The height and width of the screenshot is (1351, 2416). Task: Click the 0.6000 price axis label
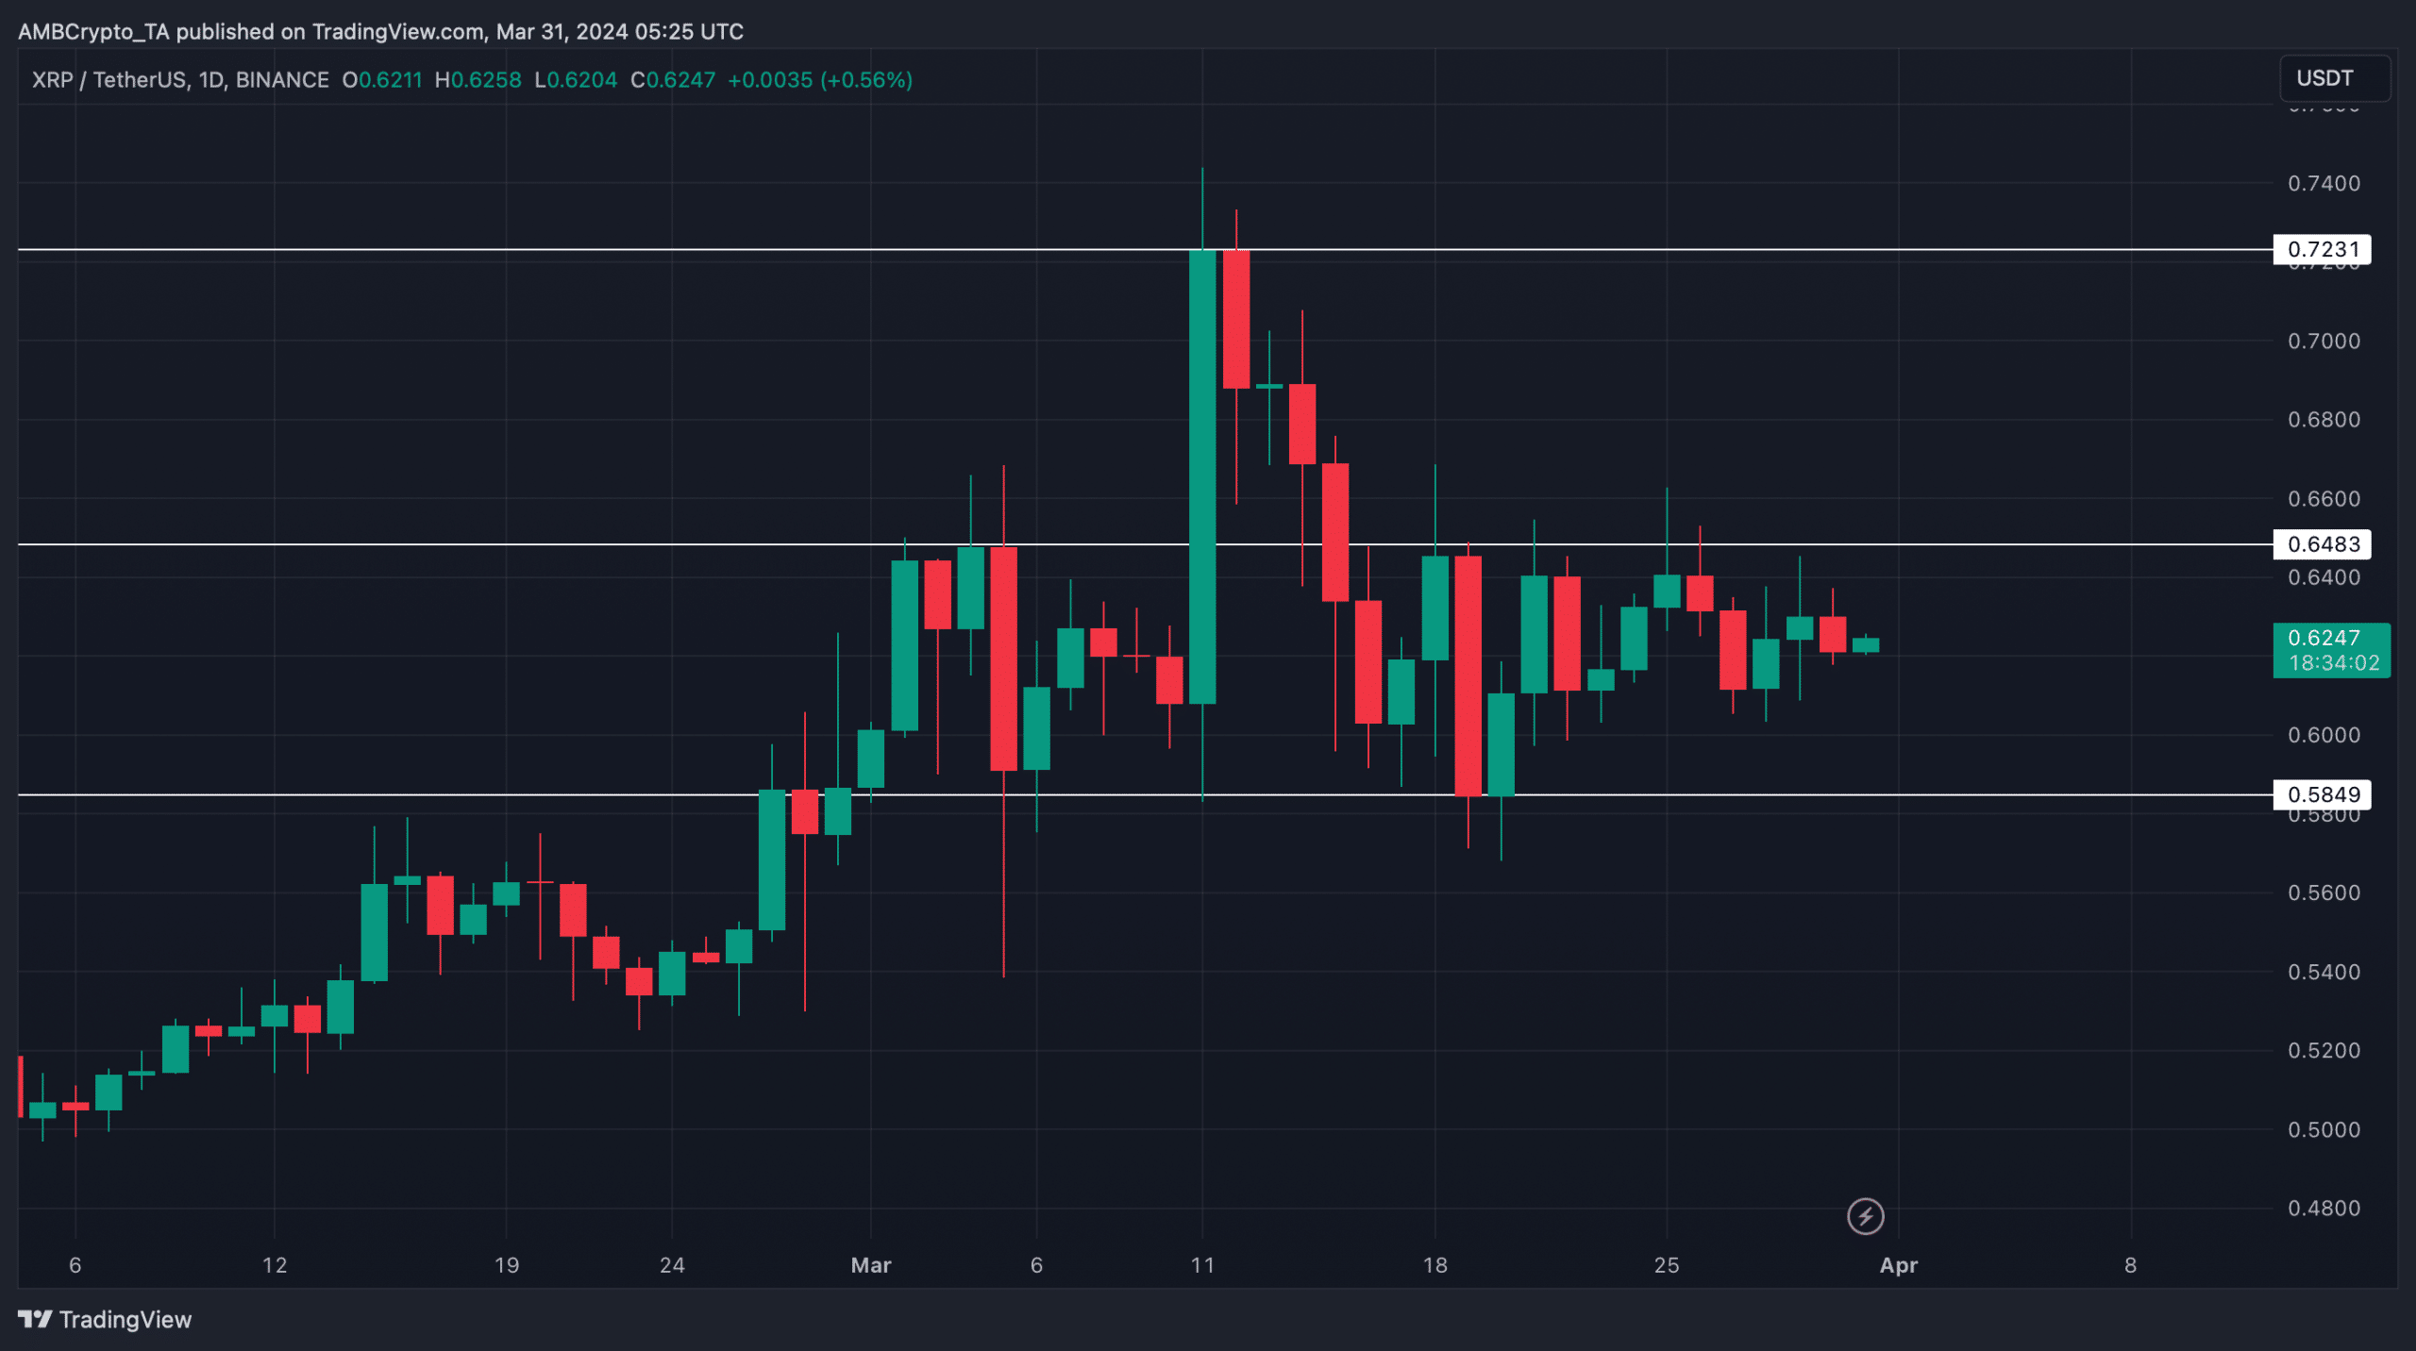2324,735
